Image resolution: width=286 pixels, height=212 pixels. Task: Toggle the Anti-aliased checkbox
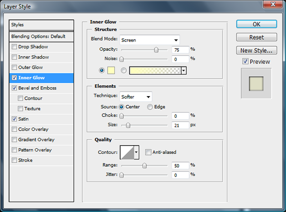click(149, 152)
